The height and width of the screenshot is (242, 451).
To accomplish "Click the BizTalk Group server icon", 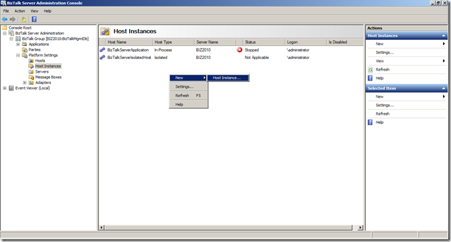I will [x=18, y=39].
